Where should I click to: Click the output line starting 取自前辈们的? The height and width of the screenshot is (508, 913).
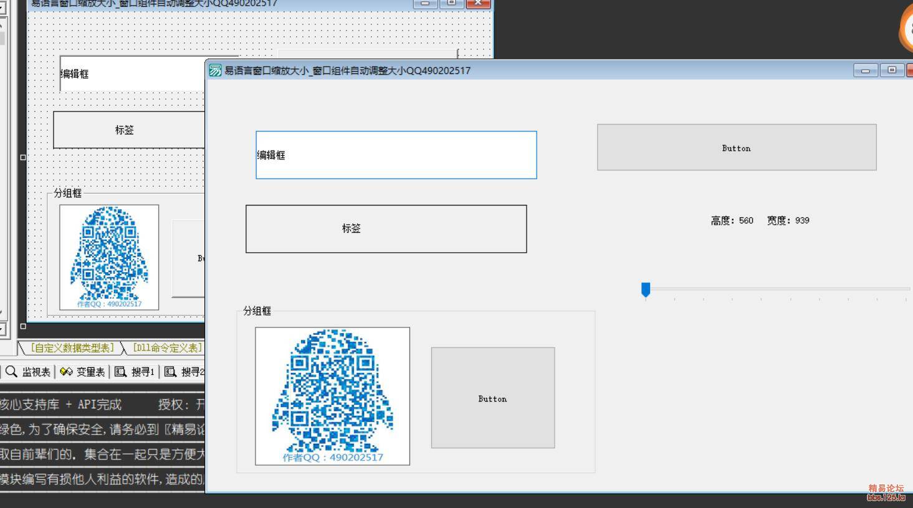pos(102,454)
